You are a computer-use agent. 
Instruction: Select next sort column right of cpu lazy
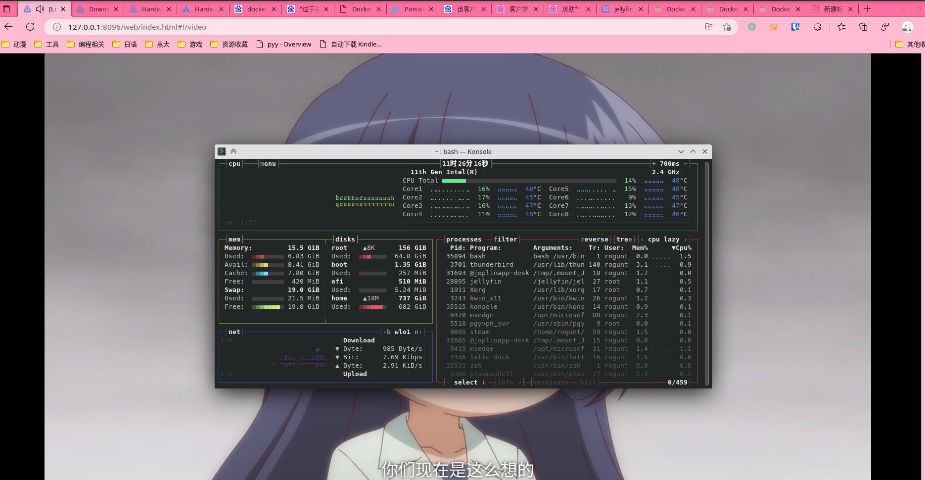click(686, 240)
